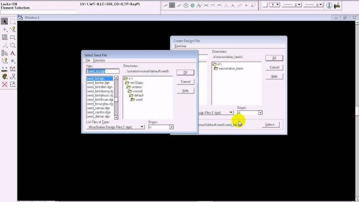Viewport: 359px width, 202px height.
Task: Open the Drives dropdown in Select Seed File
Action: click(171, 127)
